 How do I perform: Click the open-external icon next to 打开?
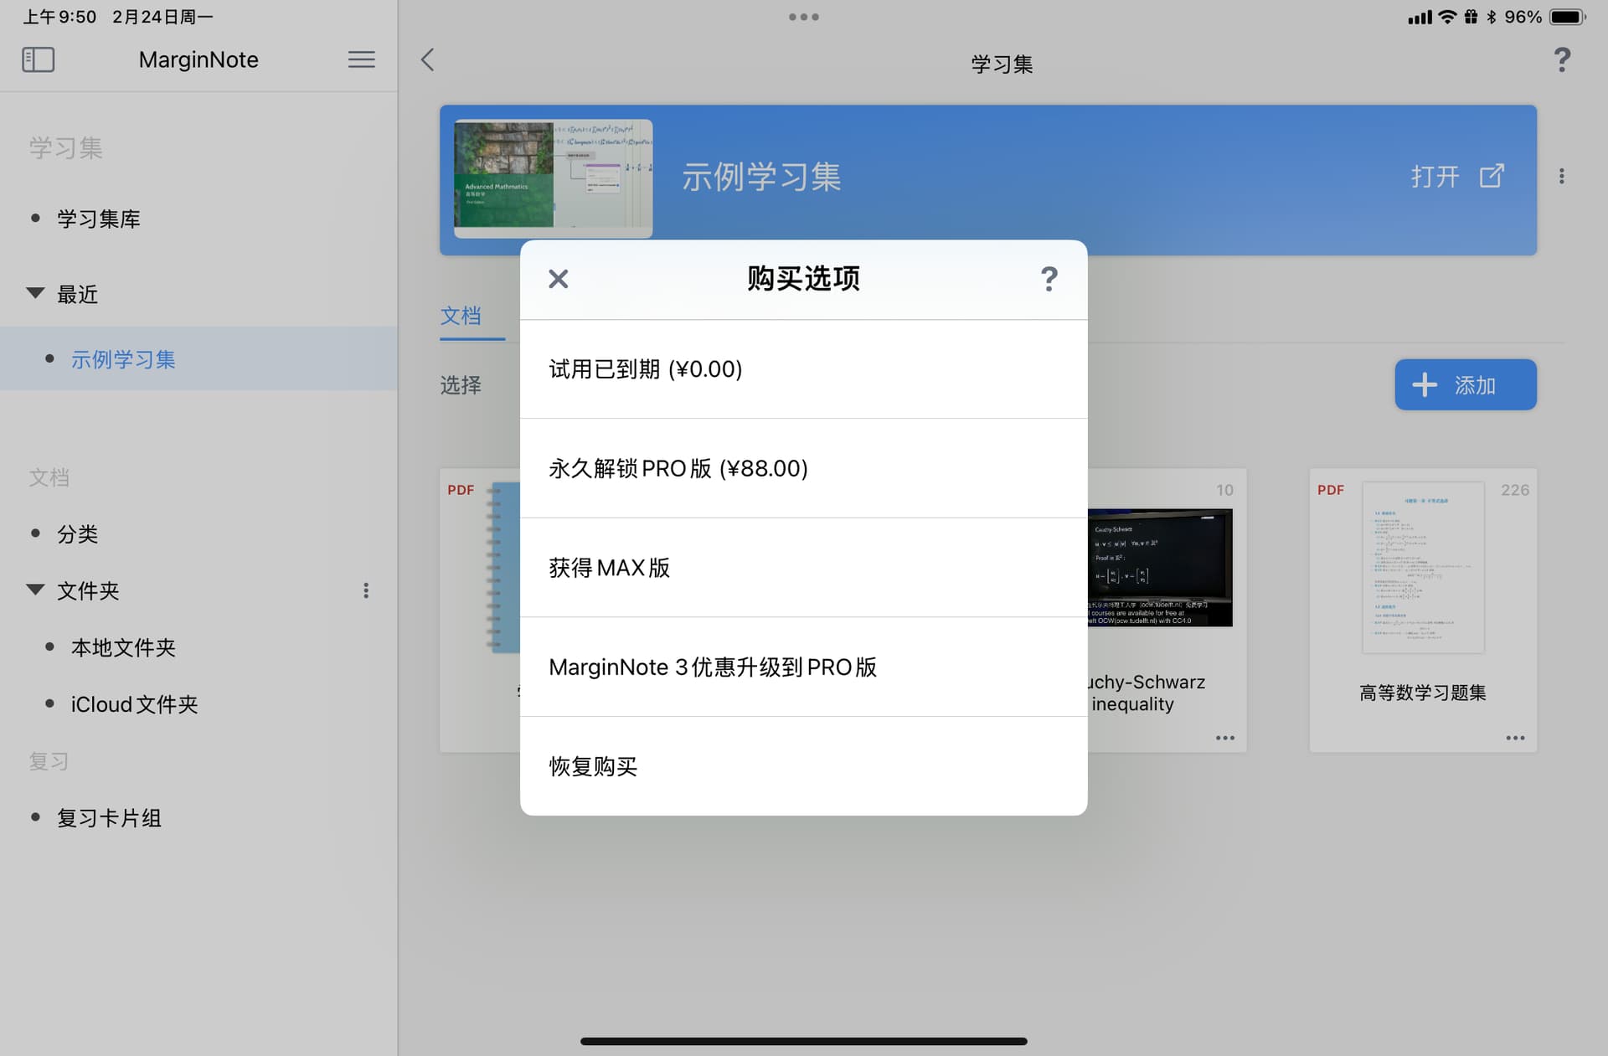point(1492,176)
